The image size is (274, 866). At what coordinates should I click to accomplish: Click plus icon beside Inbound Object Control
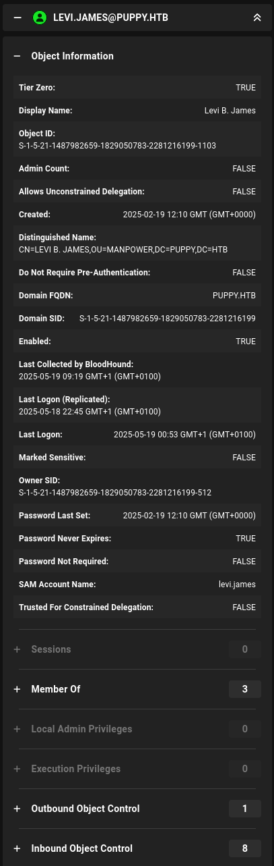(x=18, y=848)
